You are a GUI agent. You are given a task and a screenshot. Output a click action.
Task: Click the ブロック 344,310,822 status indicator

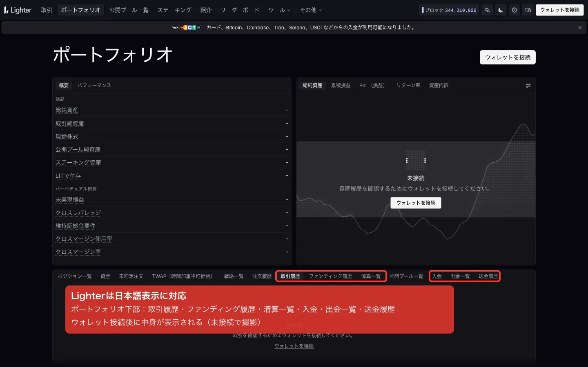(450, 10)
